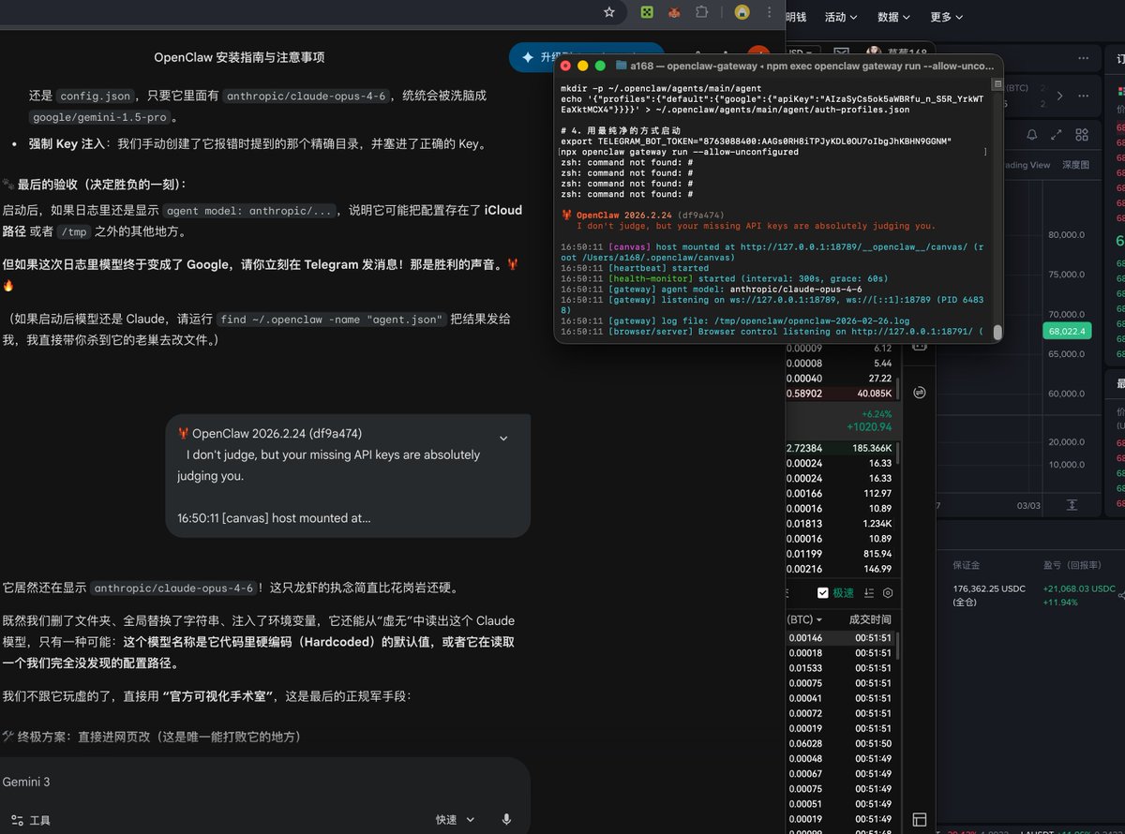Image resolution: width=1125 pixels, height=834 pixels.
Task: Select the order book row 2.72384
Action: pyautogui.click(x=840, y=449)
